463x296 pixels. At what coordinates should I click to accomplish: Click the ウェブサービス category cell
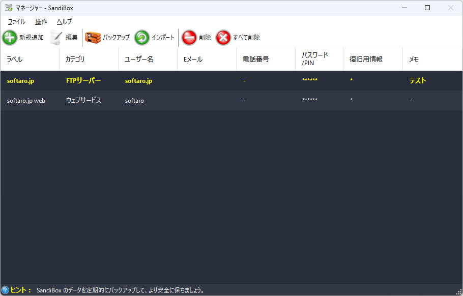[83, 100]
